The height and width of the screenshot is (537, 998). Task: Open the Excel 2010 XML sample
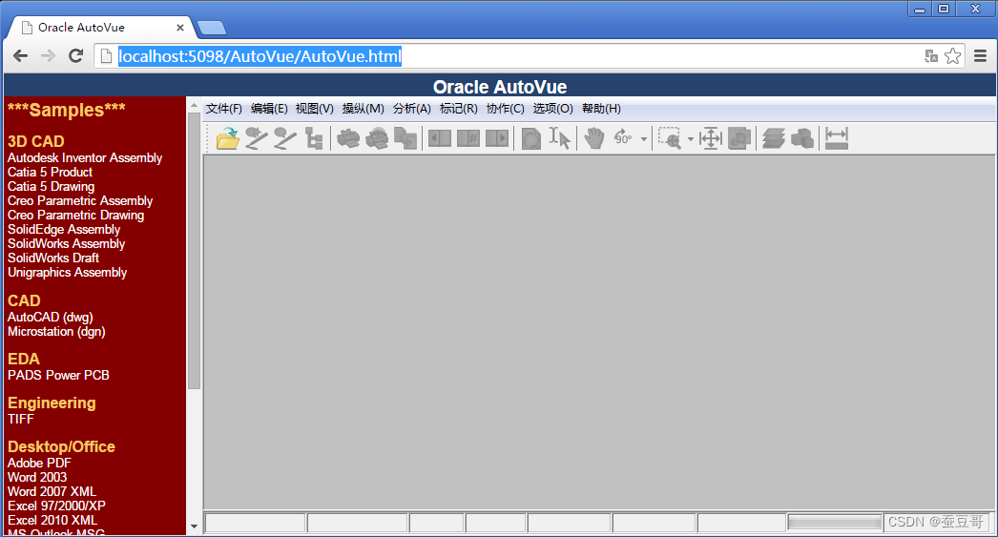[52, 521]
